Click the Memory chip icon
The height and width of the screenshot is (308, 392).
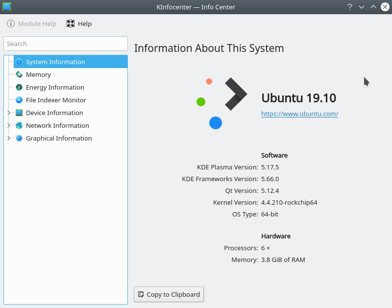pos(19,74)
